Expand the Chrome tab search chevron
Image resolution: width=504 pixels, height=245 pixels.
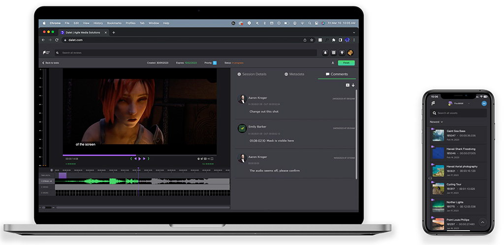pyautogui.click(x=354, y=32)
